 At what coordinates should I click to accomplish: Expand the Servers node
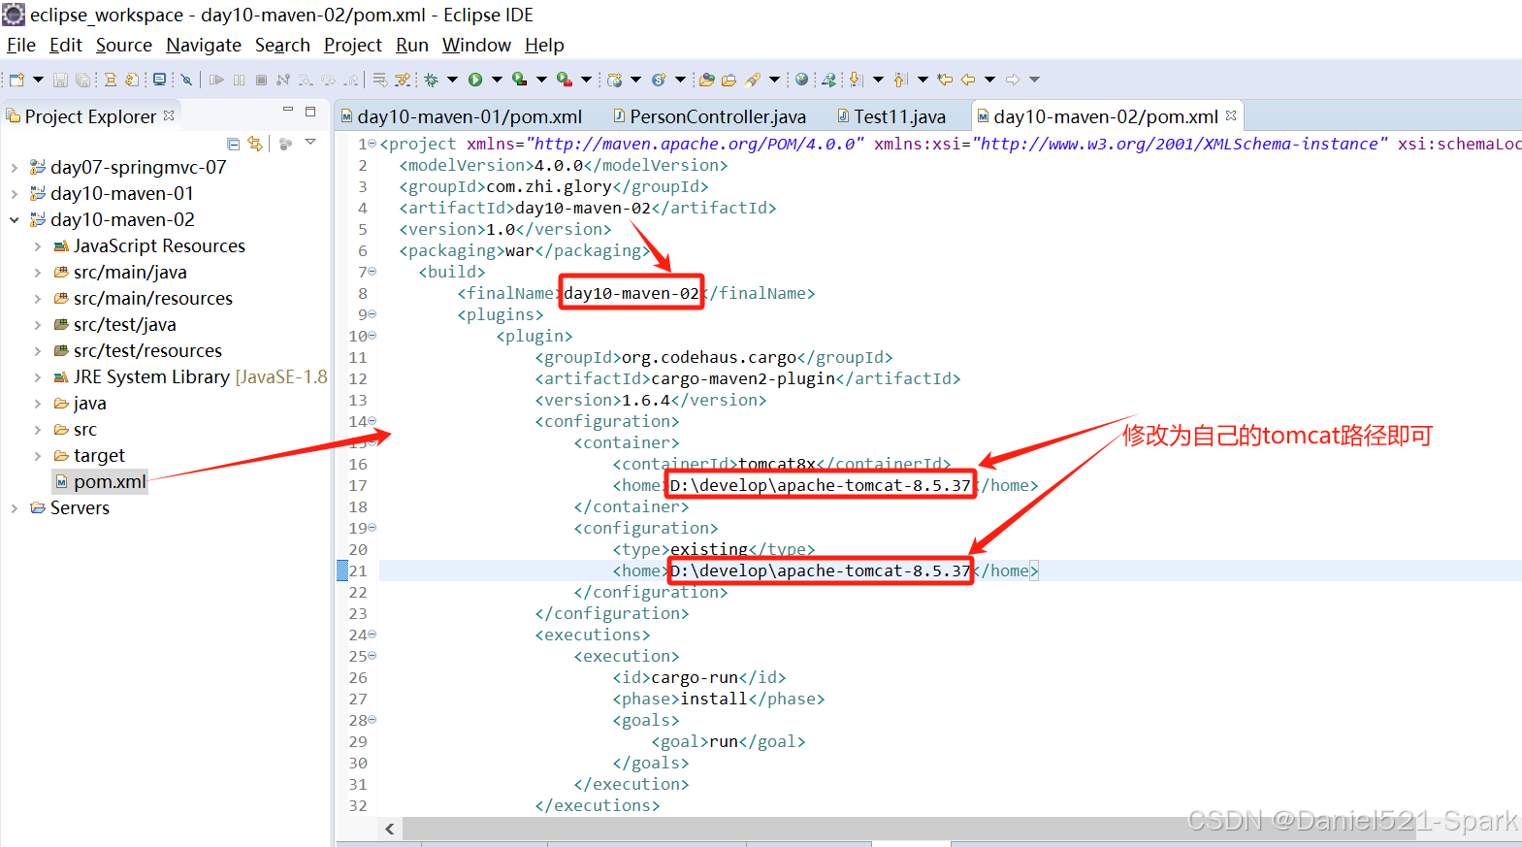coord(15,508)
